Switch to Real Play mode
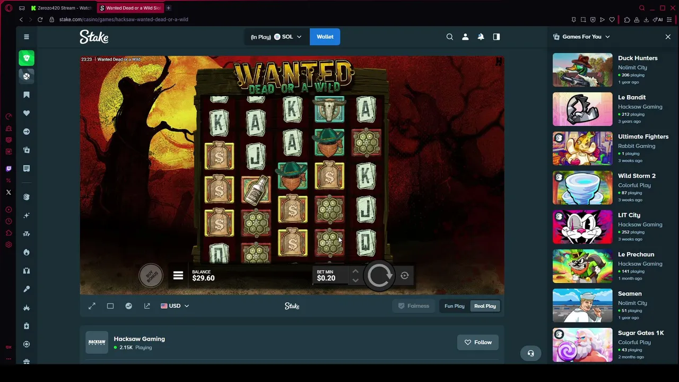This screenshot has height=382, width=679. (x=485, y=306)
